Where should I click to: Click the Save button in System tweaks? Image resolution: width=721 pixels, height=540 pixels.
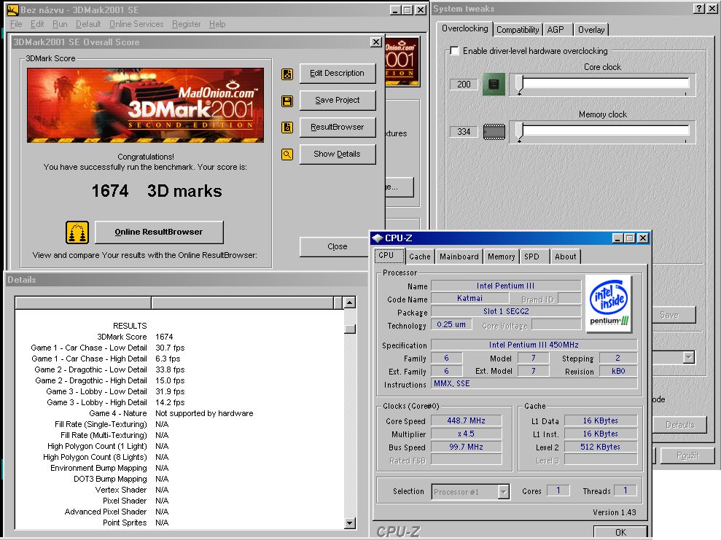[x=674, y=315]
